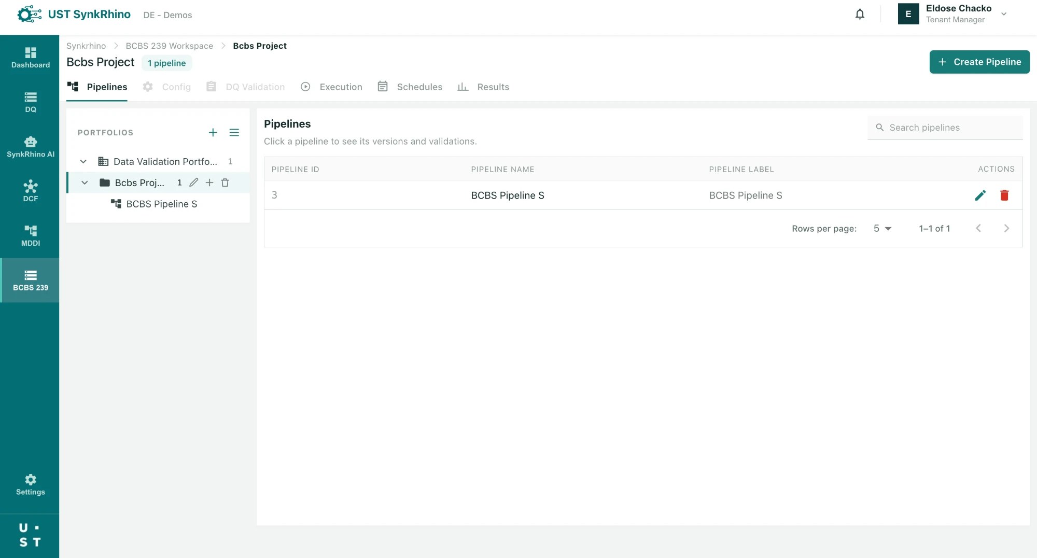Open notifications bell

pyautogui.click(x=860, y=15)
